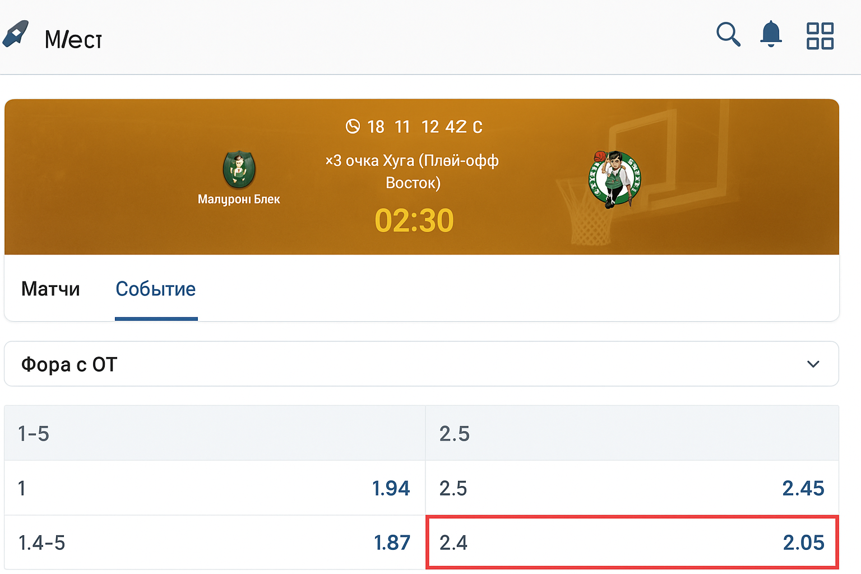The height and width of the screenshot is (574, 861).
Task: Open the 2.5 column header
Action: [455, 433]
